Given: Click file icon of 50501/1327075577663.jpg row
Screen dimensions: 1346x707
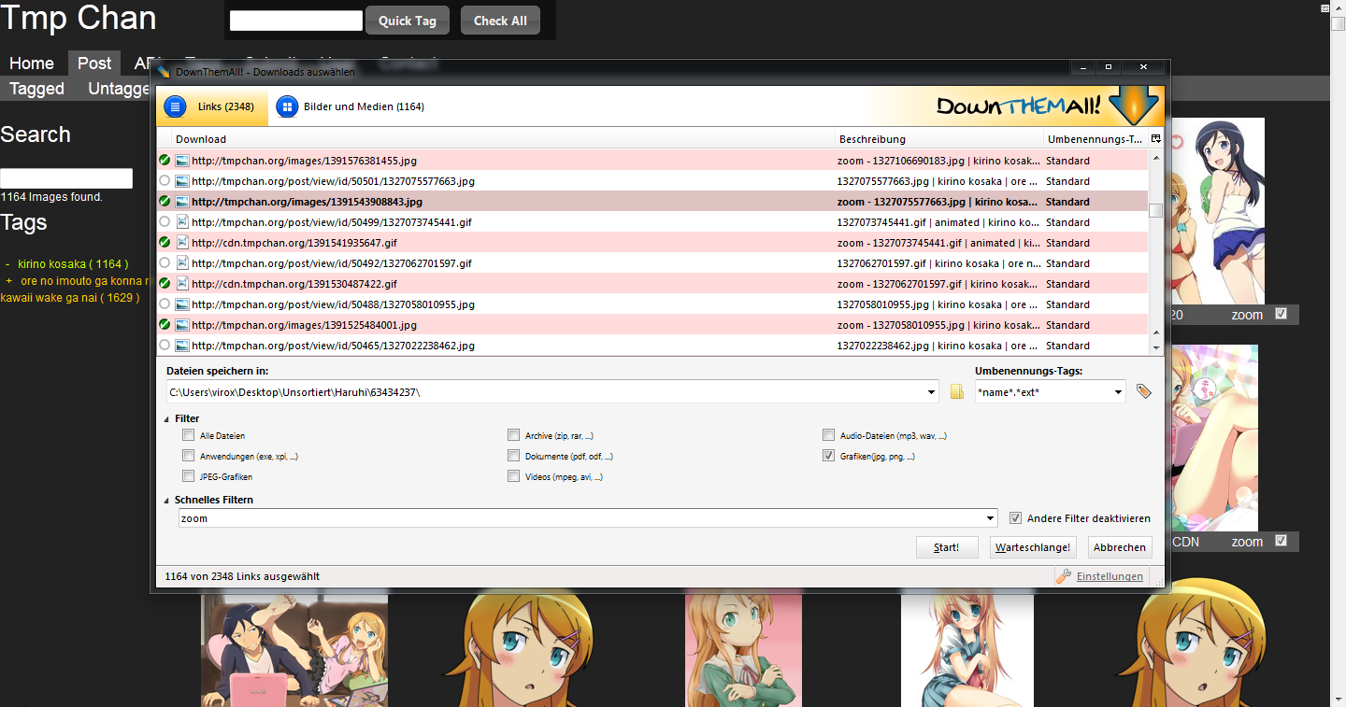Looking at the screenshot, I should tap(182, 181).
